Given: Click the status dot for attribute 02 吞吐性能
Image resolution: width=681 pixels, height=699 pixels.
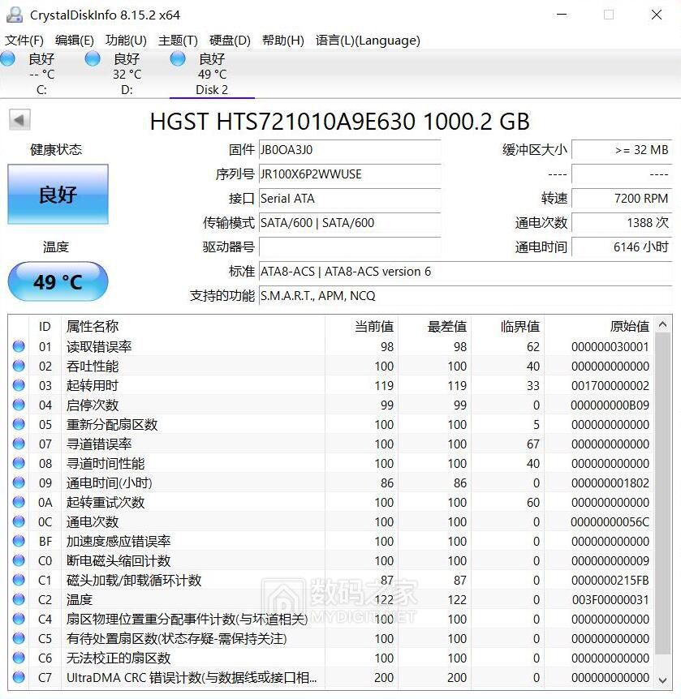Looking at the screenshot, I should (x=19, y=366).
